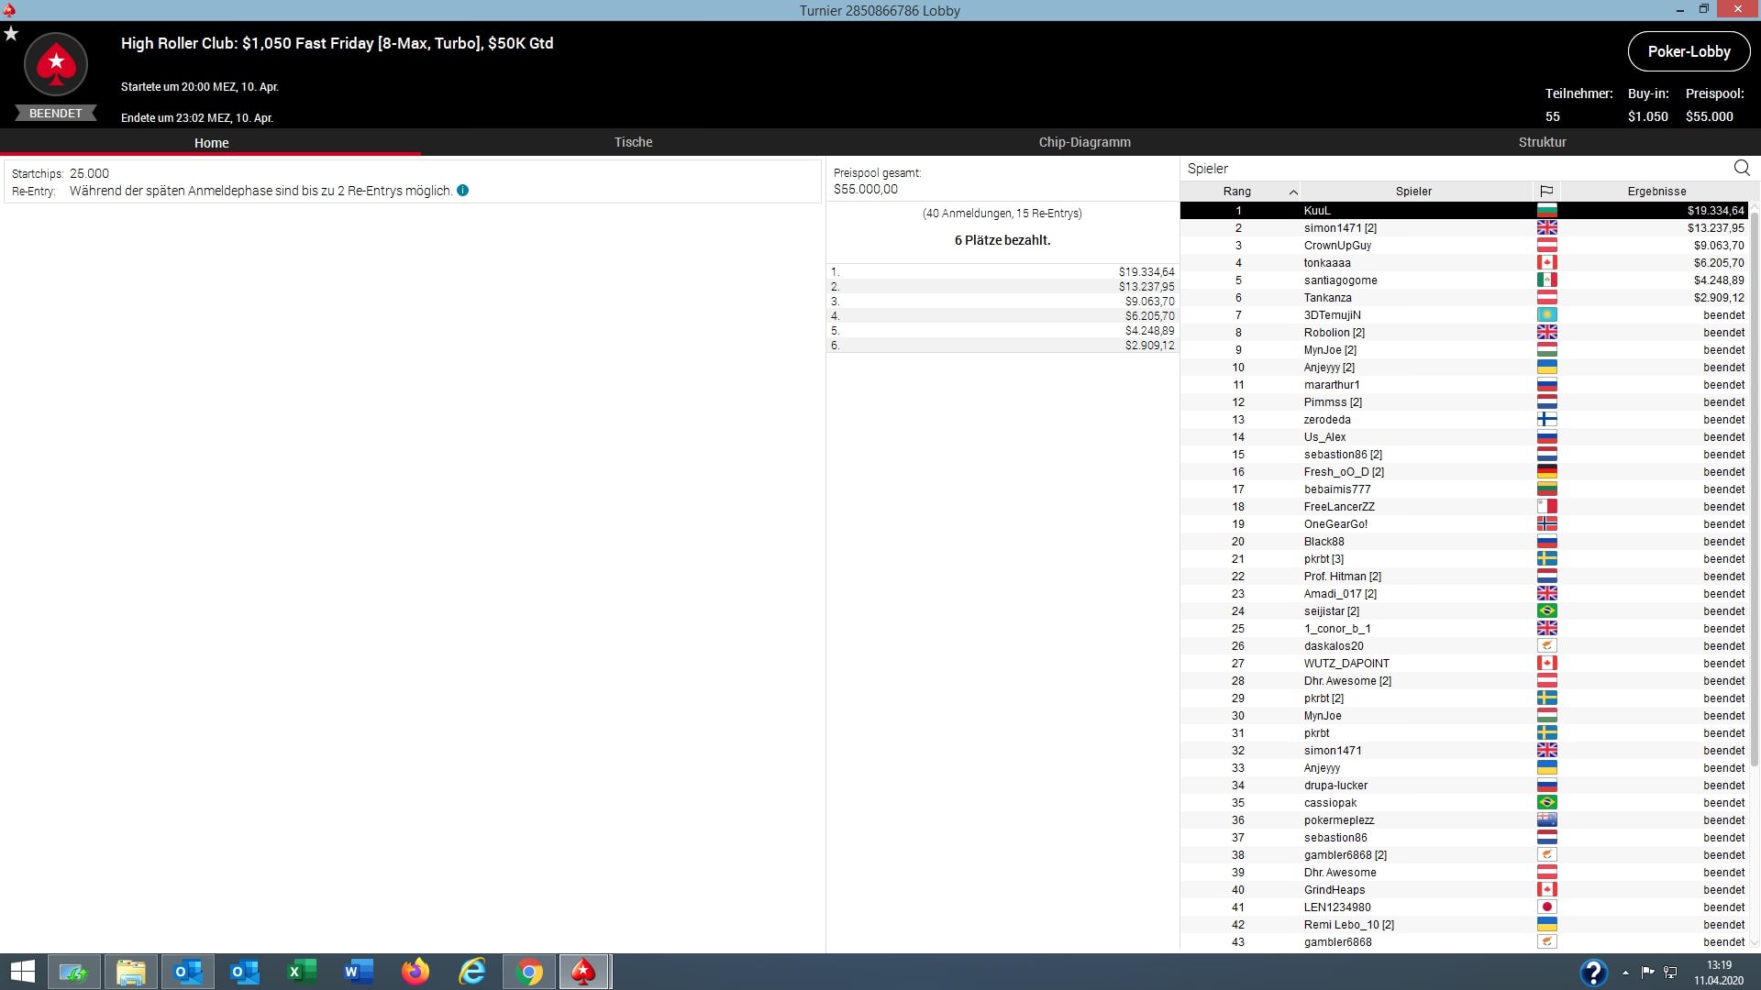
Task: Click the player search magnifier icon
Action: coord(1741,168)
